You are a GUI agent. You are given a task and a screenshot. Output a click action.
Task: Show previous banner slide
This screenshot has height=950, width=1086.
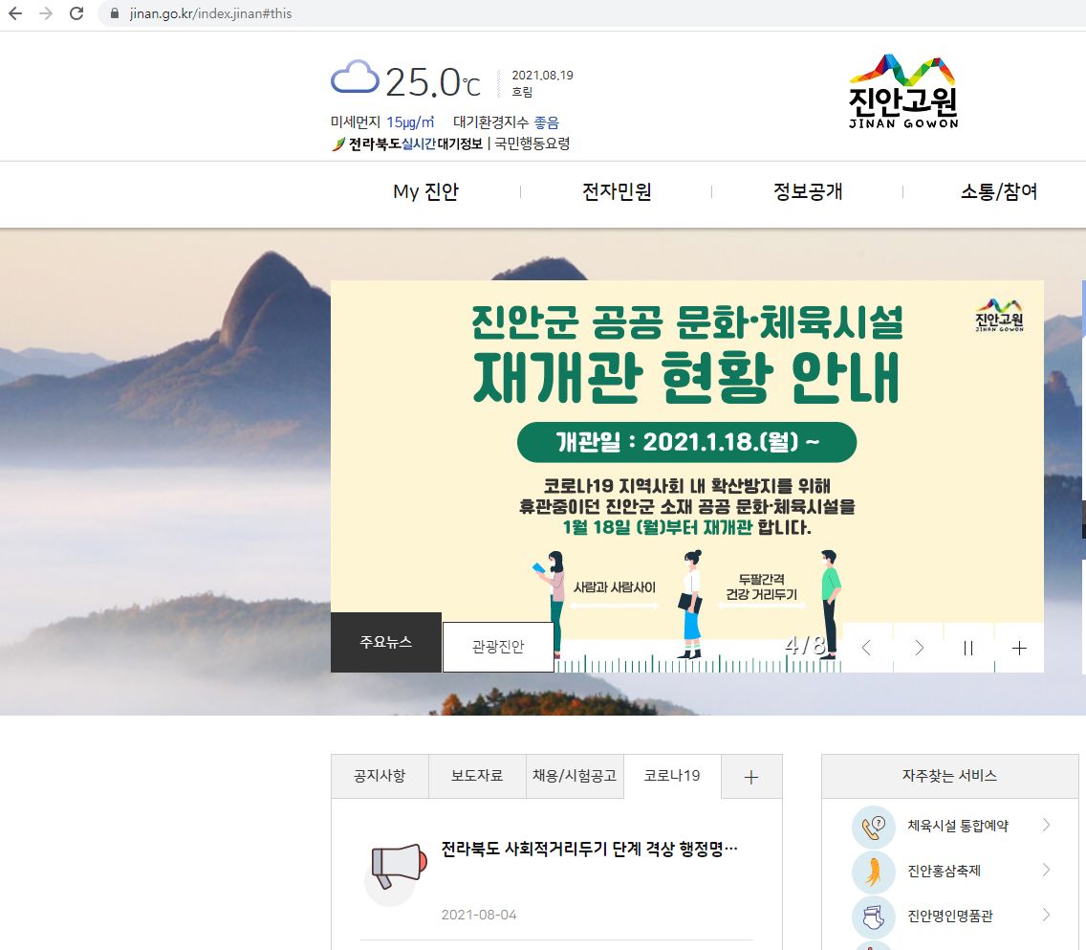pyautogui.click(x=866, y=648)
